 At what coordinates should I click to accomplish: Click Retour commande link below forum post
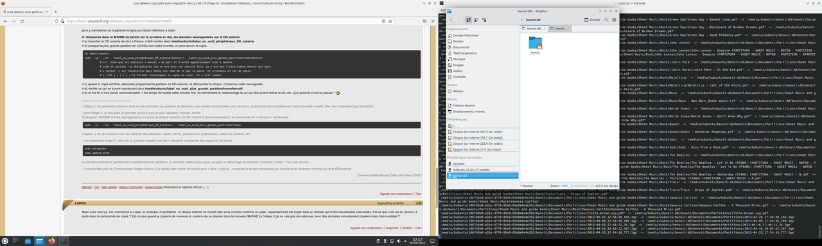[x=131, y=187]
